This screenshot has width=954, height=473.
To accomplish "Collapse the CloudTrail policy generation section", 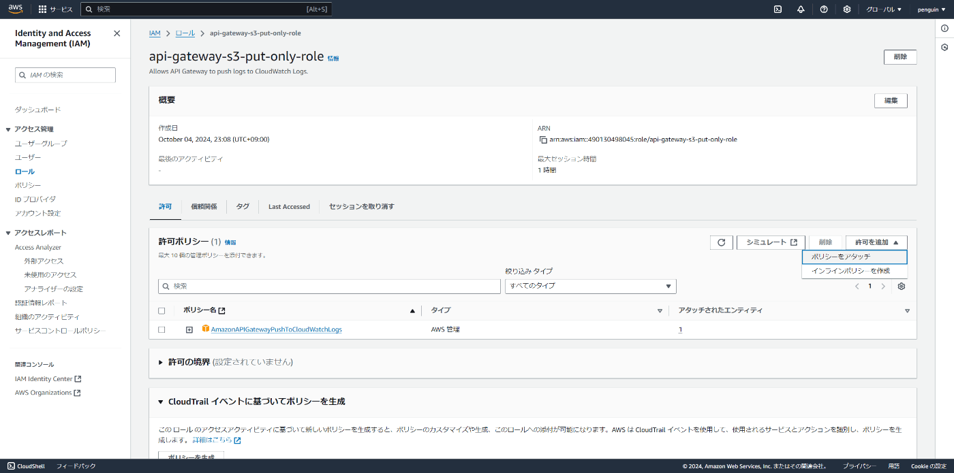I will [x=161, y=402].
